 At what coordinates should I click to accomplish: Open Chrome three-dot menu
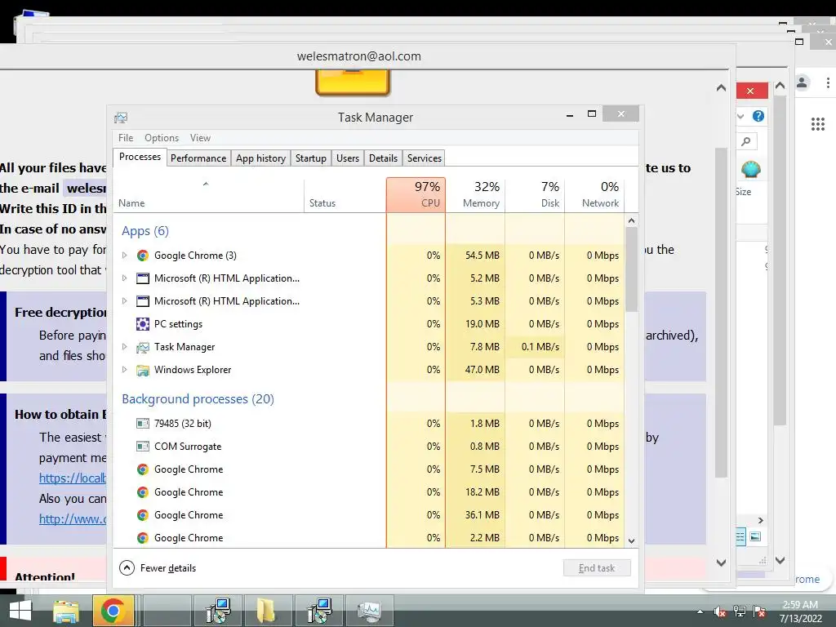(828, 82)
